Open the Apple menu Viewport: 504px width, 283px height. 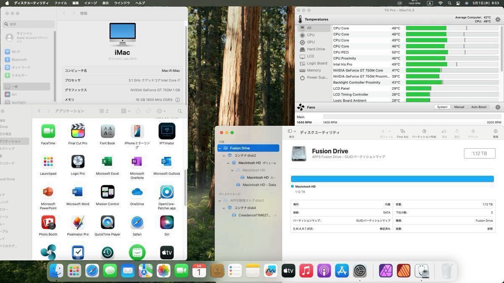click(x=6, y=3)
